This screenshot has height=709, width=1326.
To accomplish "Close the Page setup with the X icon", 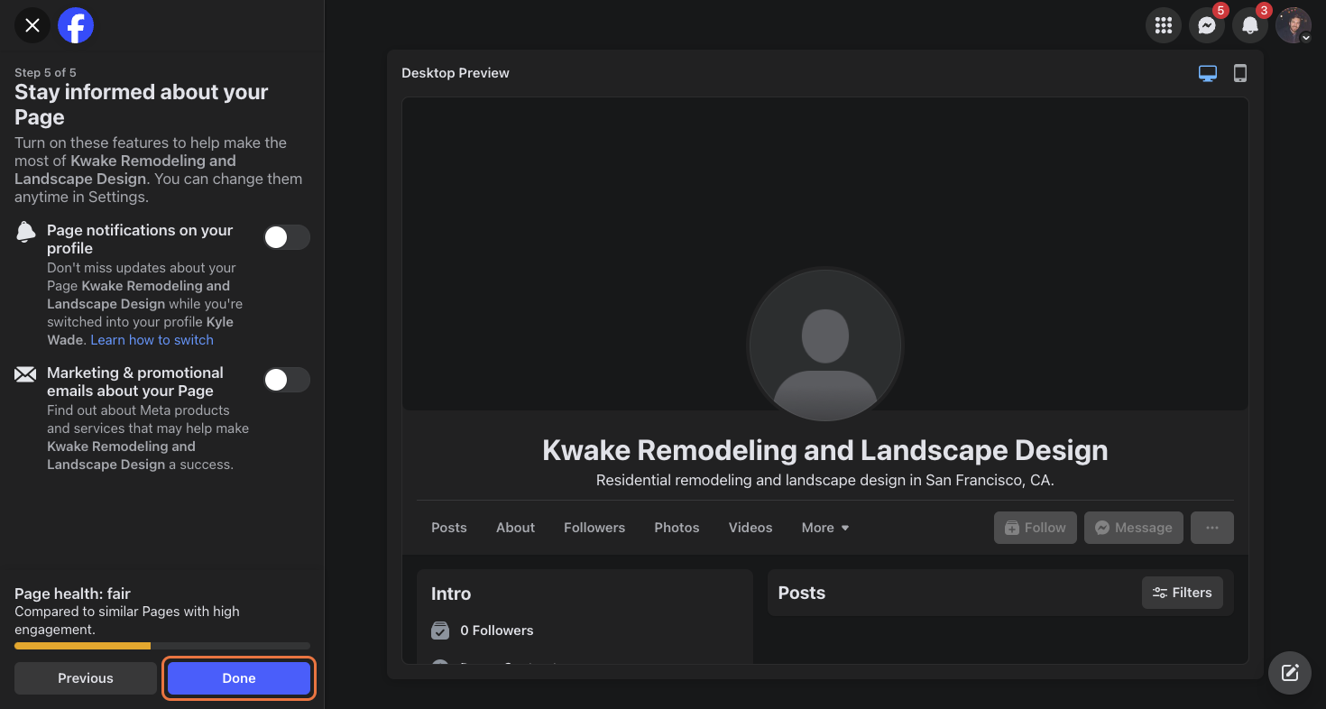I will 32,25.
